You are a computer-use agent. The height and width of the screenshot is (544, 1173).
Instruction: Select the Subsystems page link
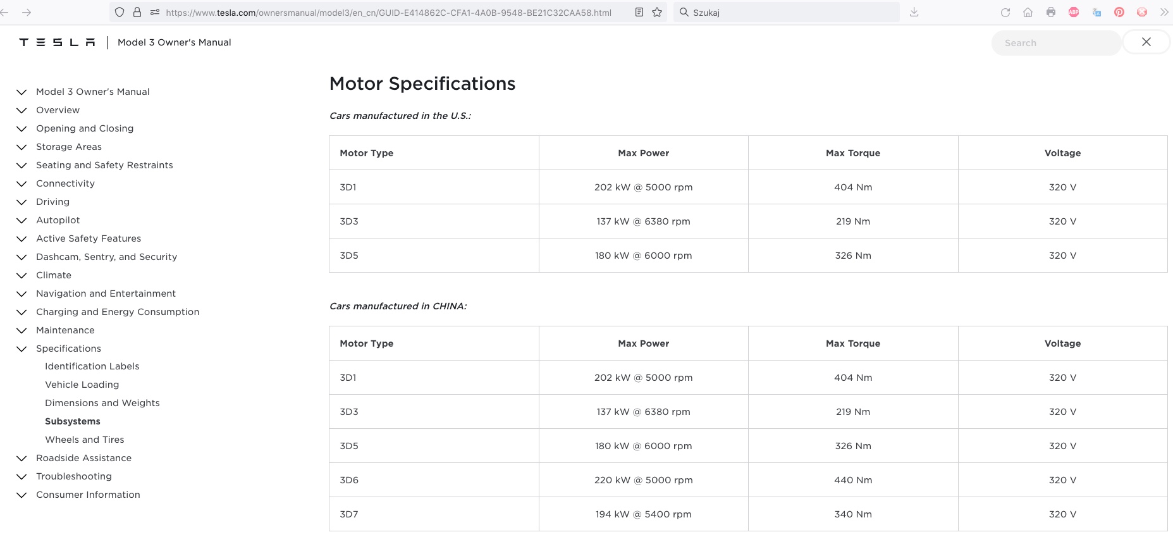[x=72, y=421]
